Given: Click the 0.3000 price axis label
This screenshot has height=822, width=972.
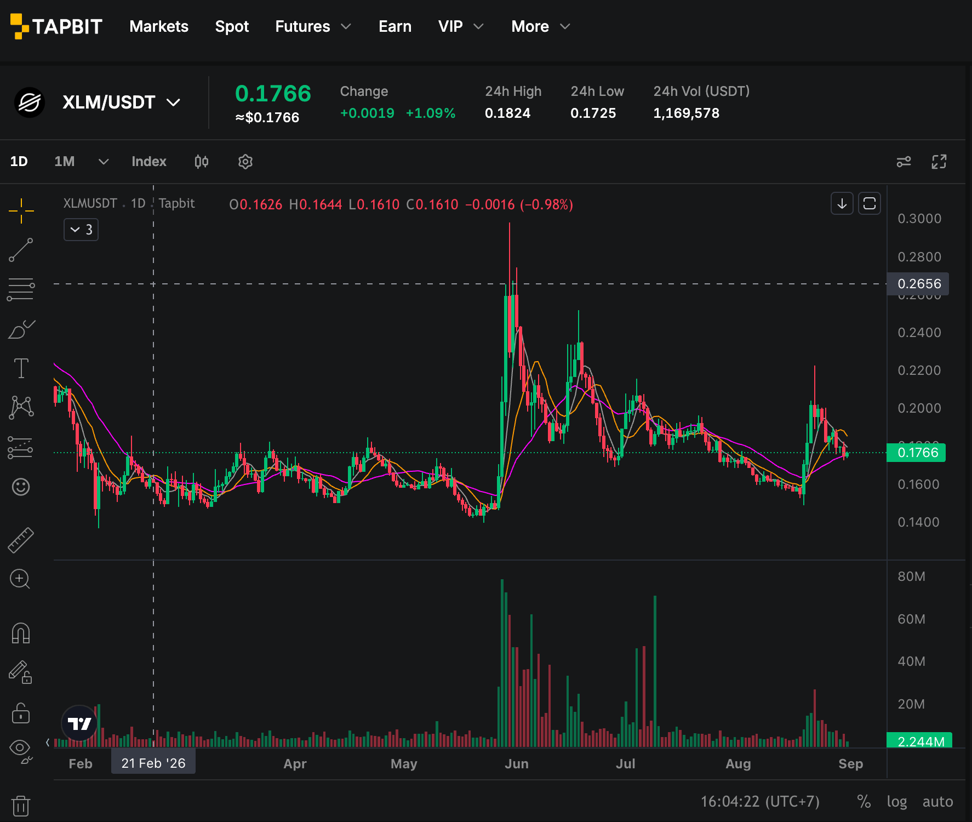Looking at the screenshot, I should pyautogui.click(x=919, y=219).
